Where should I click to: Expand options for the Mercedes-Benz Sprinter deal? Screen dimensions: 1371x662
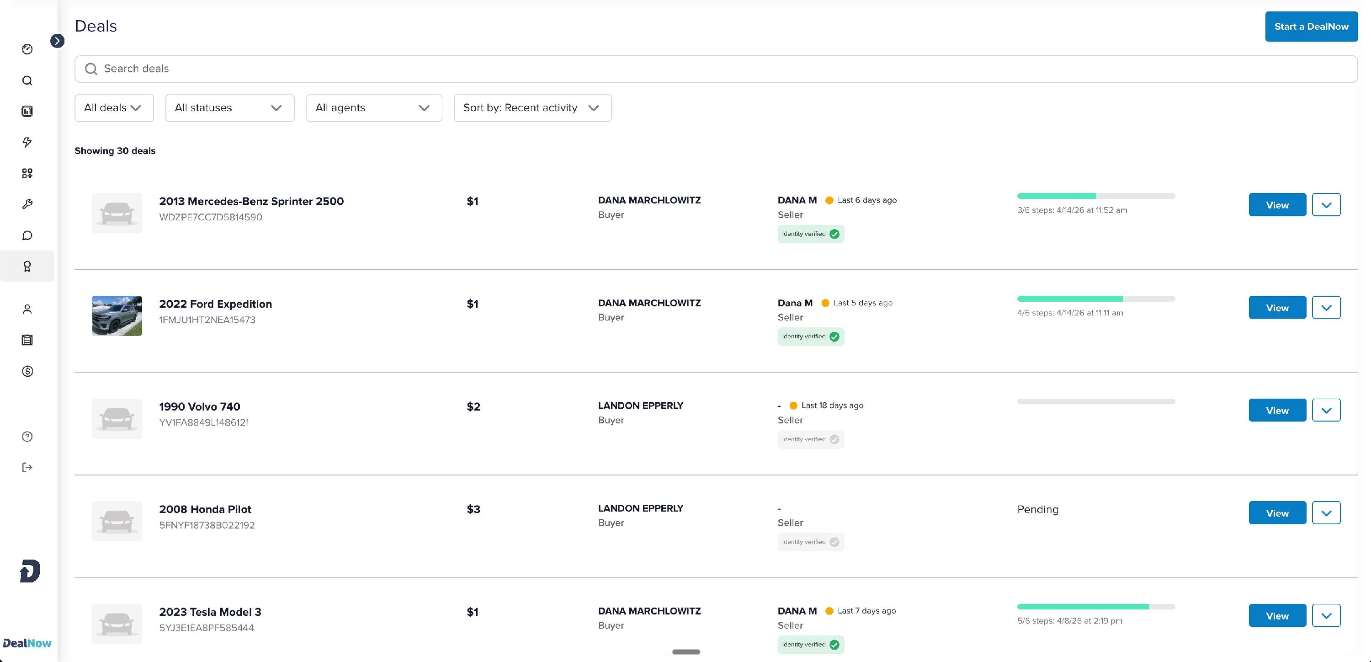[x=1326, y=205]
